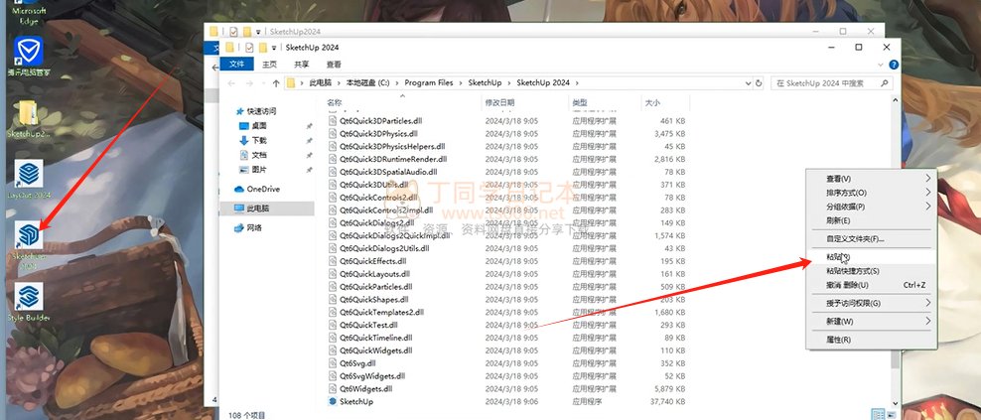
Task: Sort files by the 修改日期 column header
Action: (499, 102)
